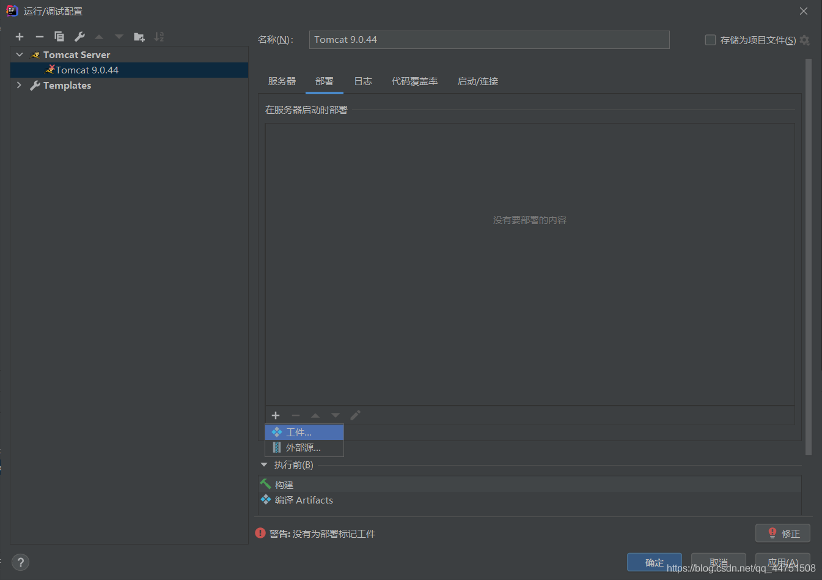Click the 确定 button
Image resolution: width=822 pixels, height=580 pixels.
pos(655,562)
